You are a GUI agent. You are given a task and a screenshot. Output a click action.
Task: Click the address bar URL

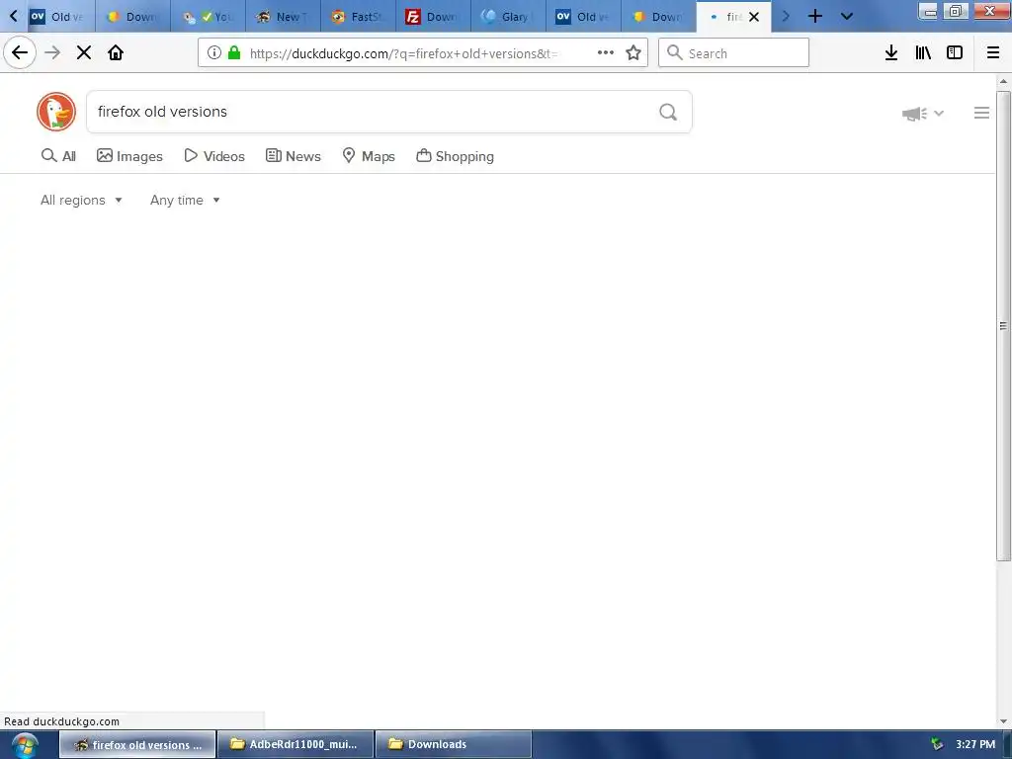coord(403,53)
